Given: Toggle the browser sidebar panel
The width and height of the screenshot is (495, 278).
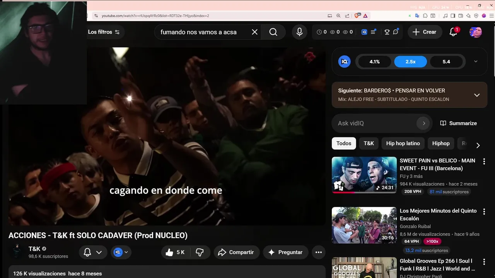Looking at the screenshot, I should (453, 16).
